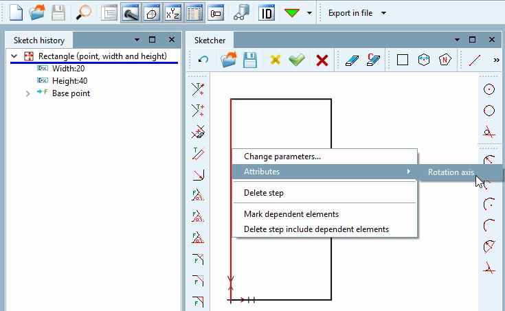Image resolution: width=505 pixels, height=311 pixels.
Task: Select the Width:20 parameter item
Action: click(68, 69)
